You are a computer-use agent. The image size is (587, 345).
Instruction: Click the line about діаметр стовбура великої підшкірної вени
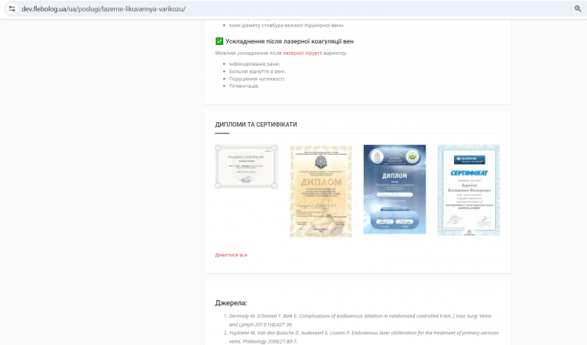287,25
